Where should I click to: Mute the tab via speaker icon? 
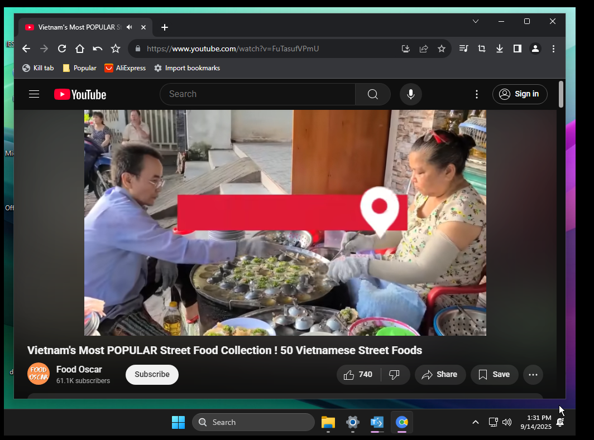(130, 27)
